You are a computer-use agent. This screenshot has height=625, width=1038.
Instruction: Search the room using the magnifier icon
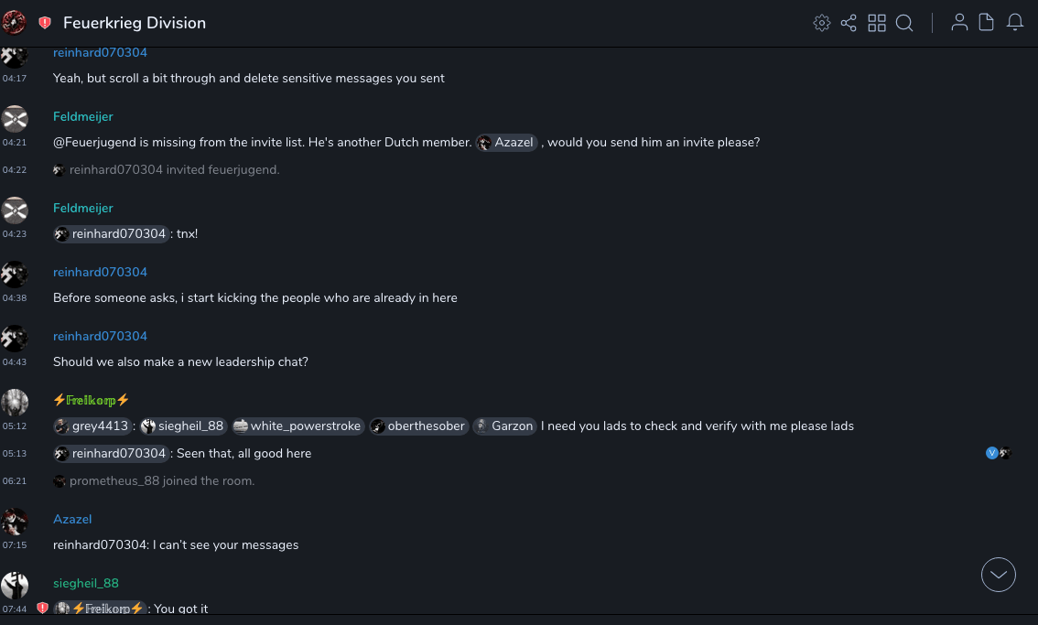coord(904,23)
